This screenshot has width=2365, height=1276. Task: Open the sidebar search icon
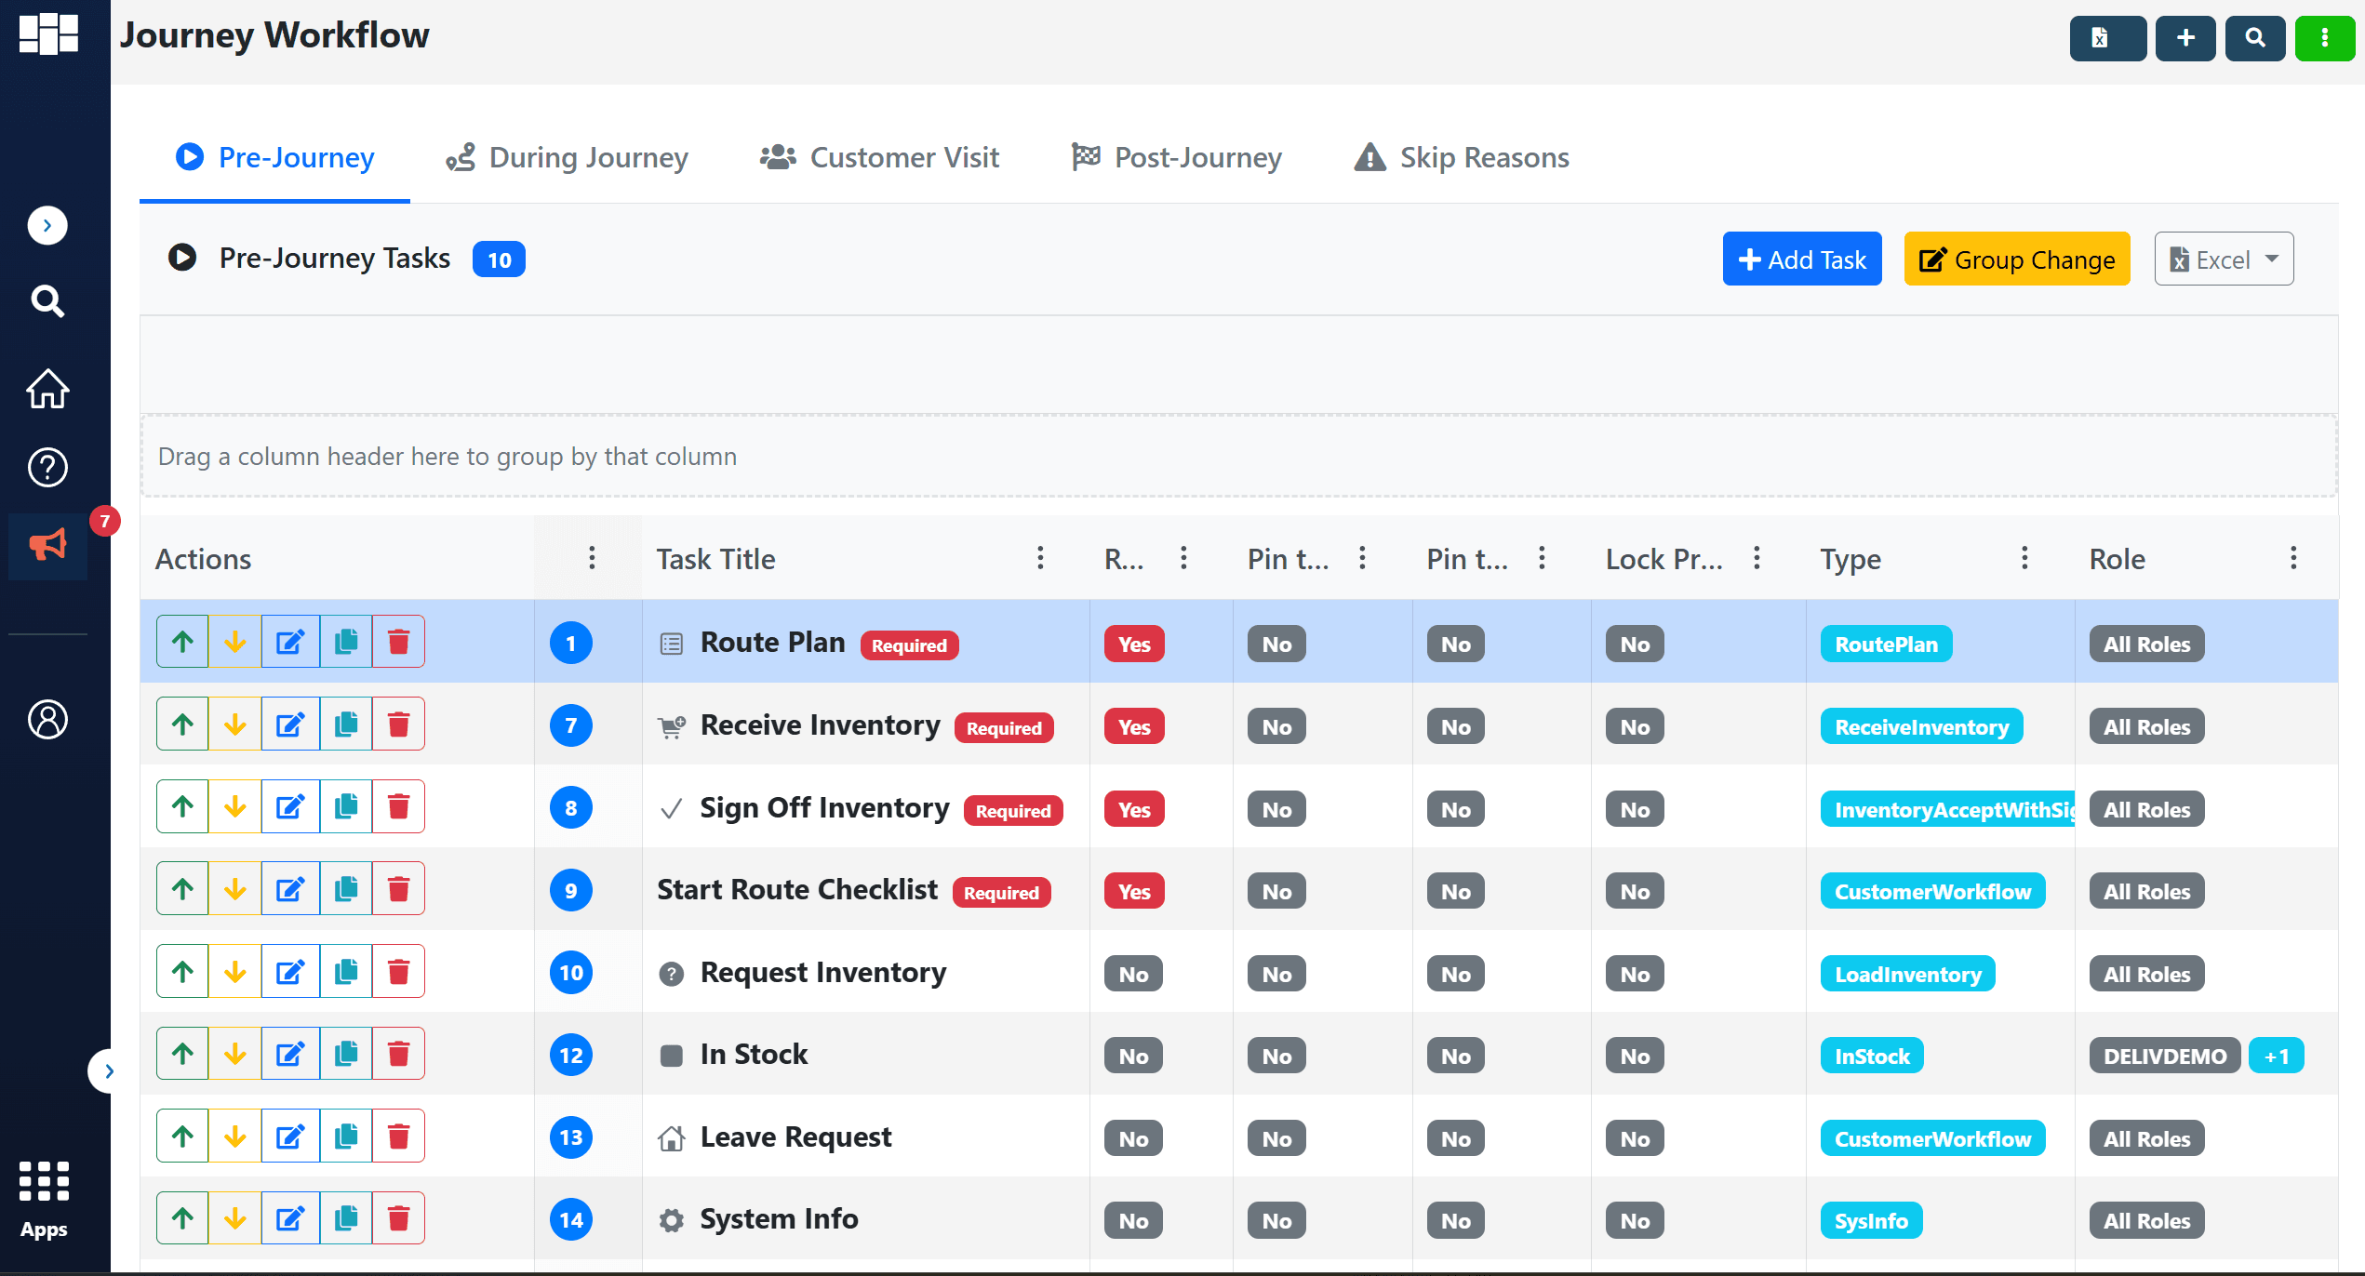[x=47, y=301]
